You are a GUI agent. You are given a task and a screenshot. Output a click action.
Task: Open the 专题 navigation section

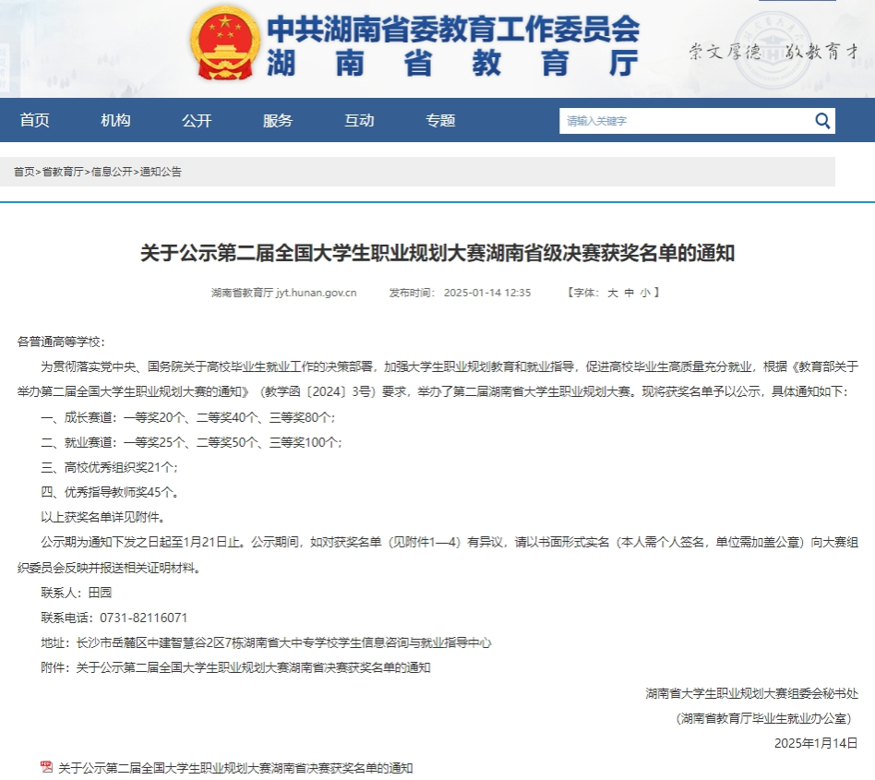tap(440, 121)
